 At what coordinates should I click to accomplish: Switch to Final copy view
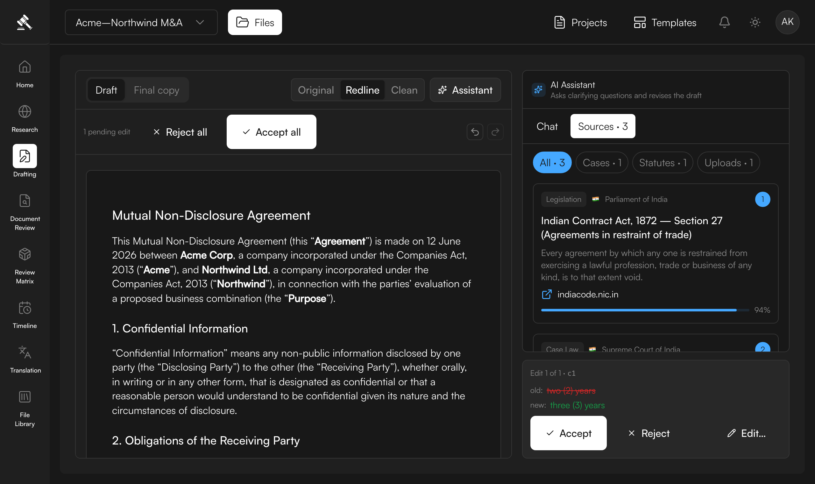coord(157,90)
